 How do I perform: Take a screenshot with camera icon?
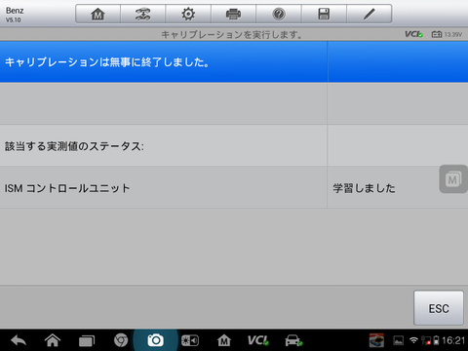click(x=155, y=340)
